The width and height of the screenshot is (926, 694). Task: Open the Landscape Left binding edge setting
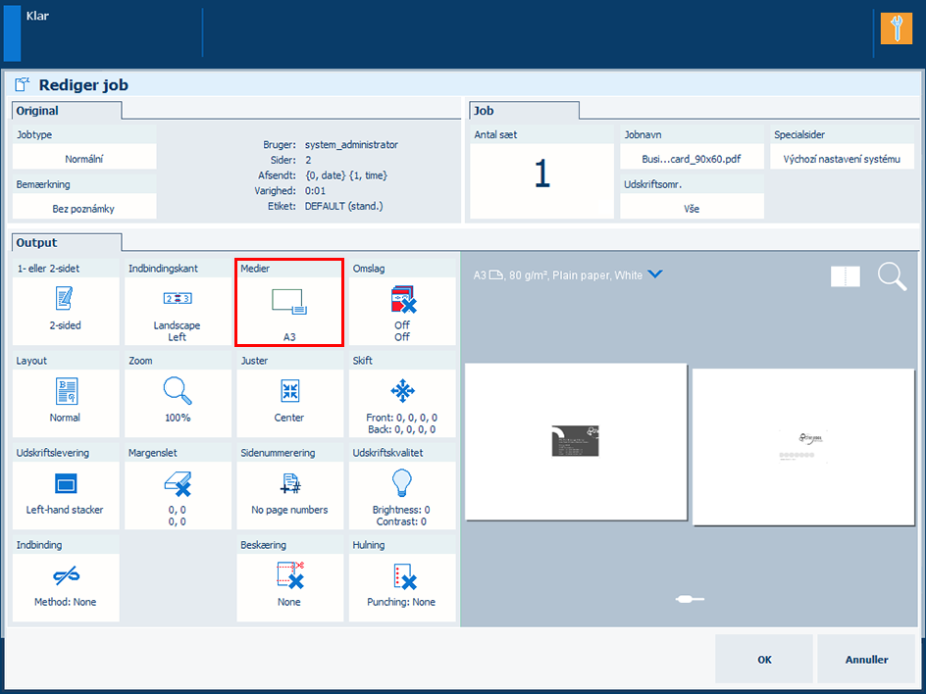177,300
